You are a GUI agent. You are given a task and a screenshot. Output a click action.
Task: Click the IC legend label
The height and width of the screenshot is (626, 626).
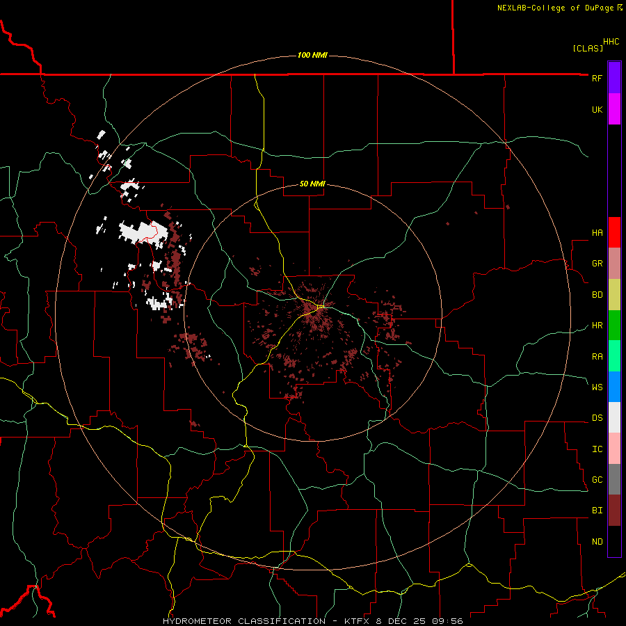(597, 449)
